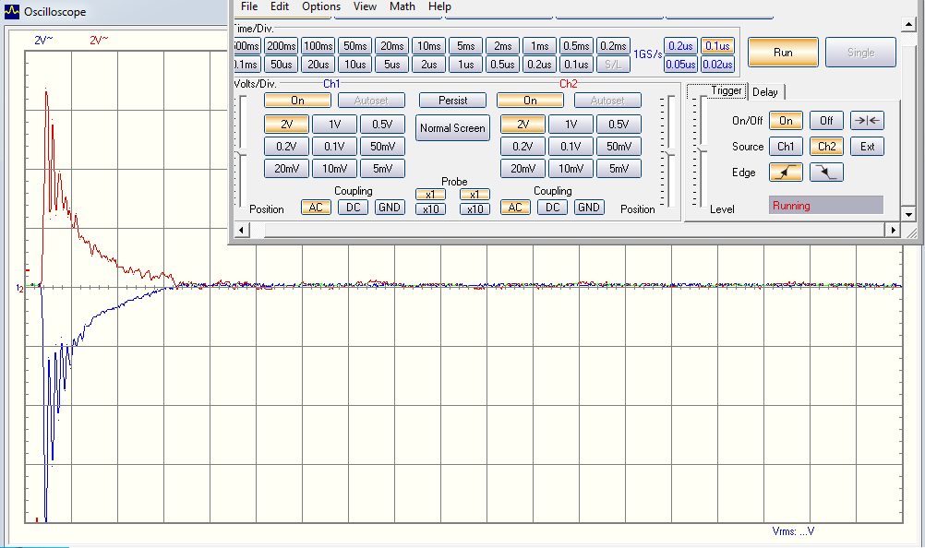The width and height of the screenshot is (925, 548).
Task: Set time base to 50us
Action: pos(281,65)
